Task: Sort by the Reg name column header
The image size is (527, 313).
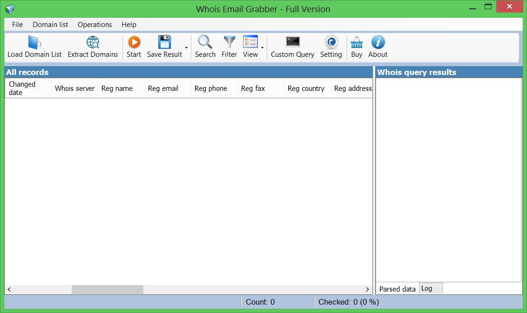Action: (122, 88)
